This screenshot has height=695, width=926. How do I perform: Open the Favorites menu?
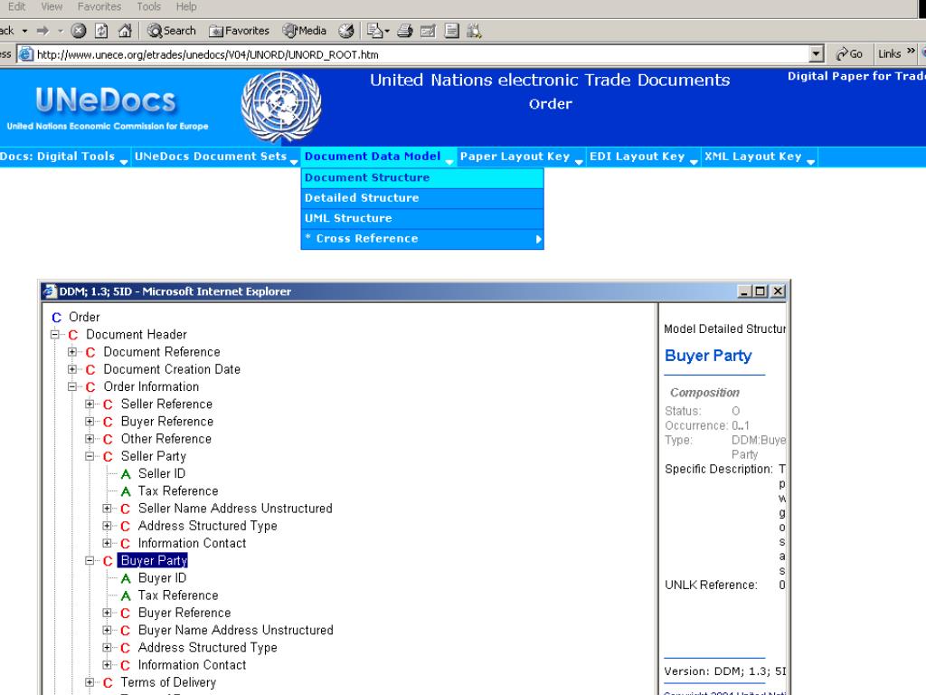(x=99, y=6)
